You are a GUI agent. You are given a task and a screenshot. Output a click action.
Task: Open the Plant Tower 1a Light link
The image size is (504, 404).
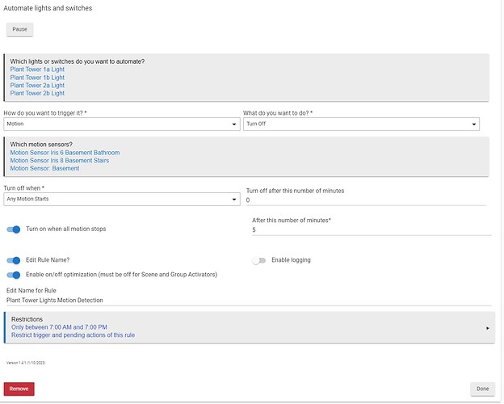coord(37,69)
